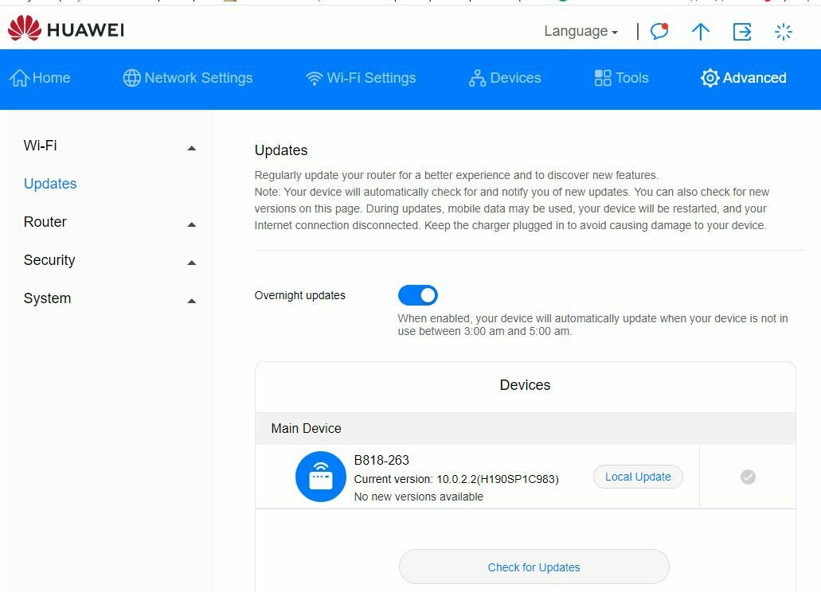The width and height of the screenshot is (821, 592).
Task: Click the Current version text
Action: tap(456, 479)
